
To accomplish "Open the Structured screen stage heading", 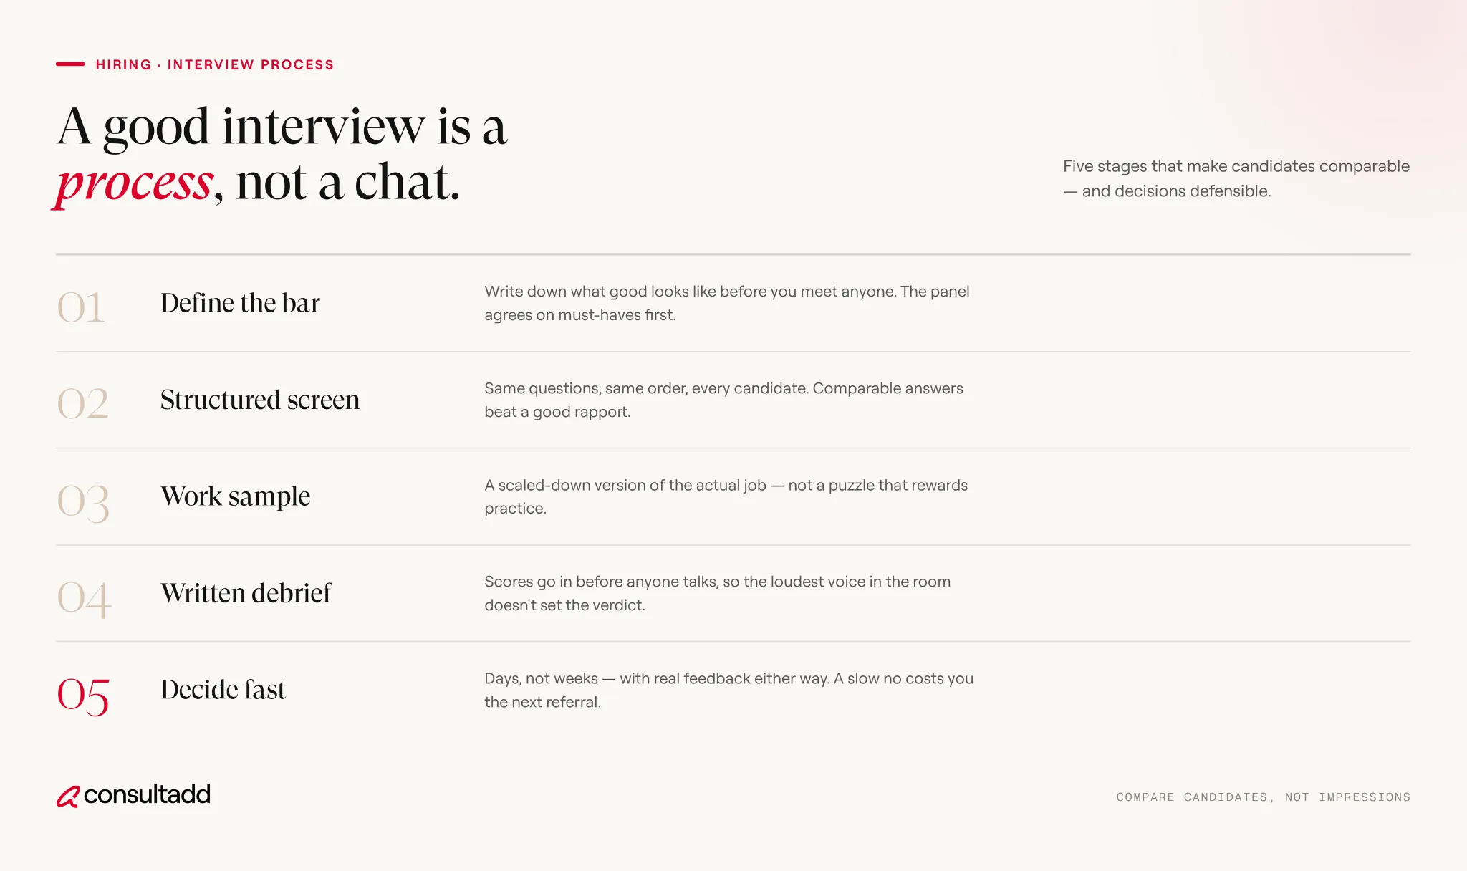I will 260,400.
